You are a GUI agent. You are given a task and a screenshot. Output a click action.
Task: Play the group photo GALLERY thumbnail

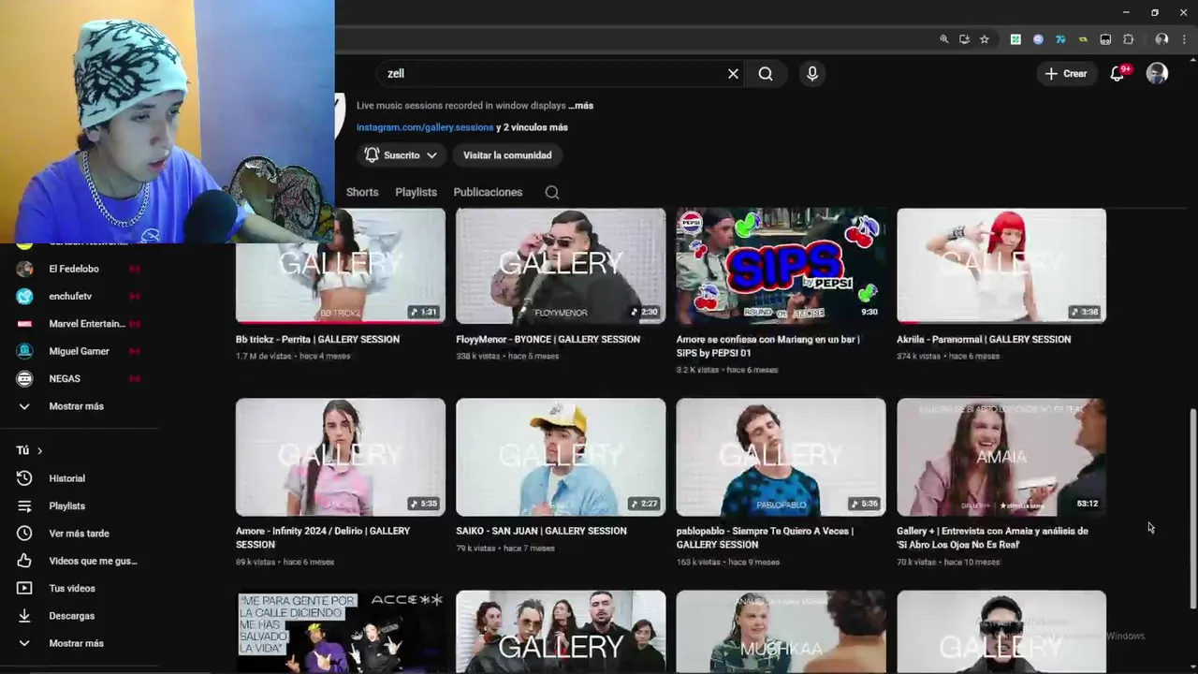561,631
